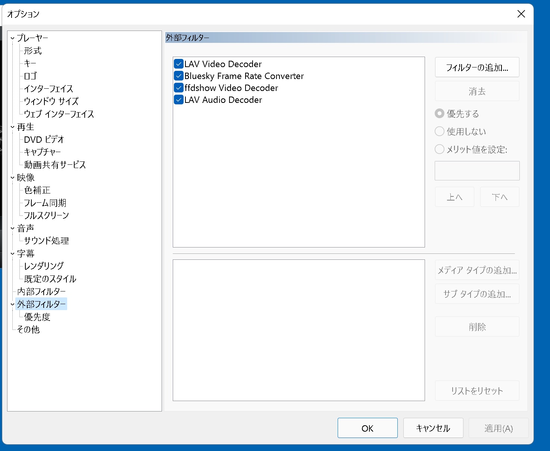Viewport: 550px width, 451px height.
Task: Reset the list with リストをリセット
Action: coord(477,391)
